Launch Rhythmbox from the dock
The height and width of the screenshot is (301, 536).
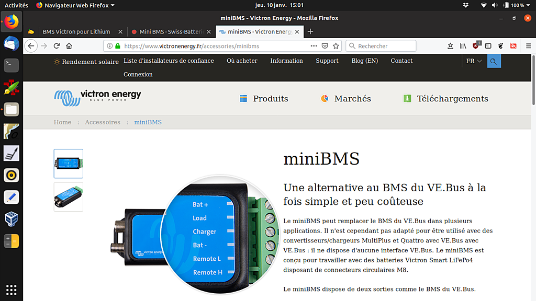[x=12, y=176]
